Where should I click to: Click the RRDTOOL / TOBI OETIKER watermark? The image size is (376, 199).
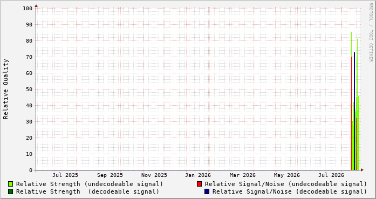(x=371, y=32)
